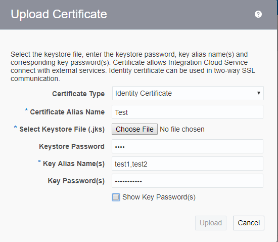Expand the Certificate Type dropdown arrow

click(x=259, y=93)
